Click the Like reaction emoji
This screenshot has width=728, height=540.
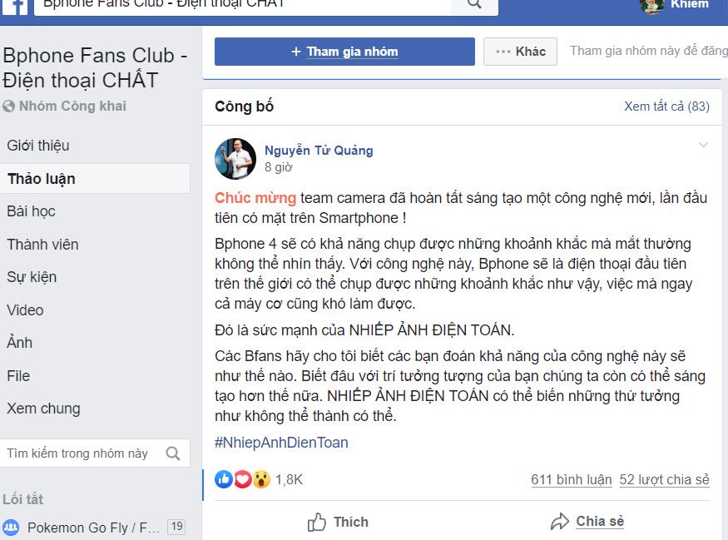pos(223,479)
